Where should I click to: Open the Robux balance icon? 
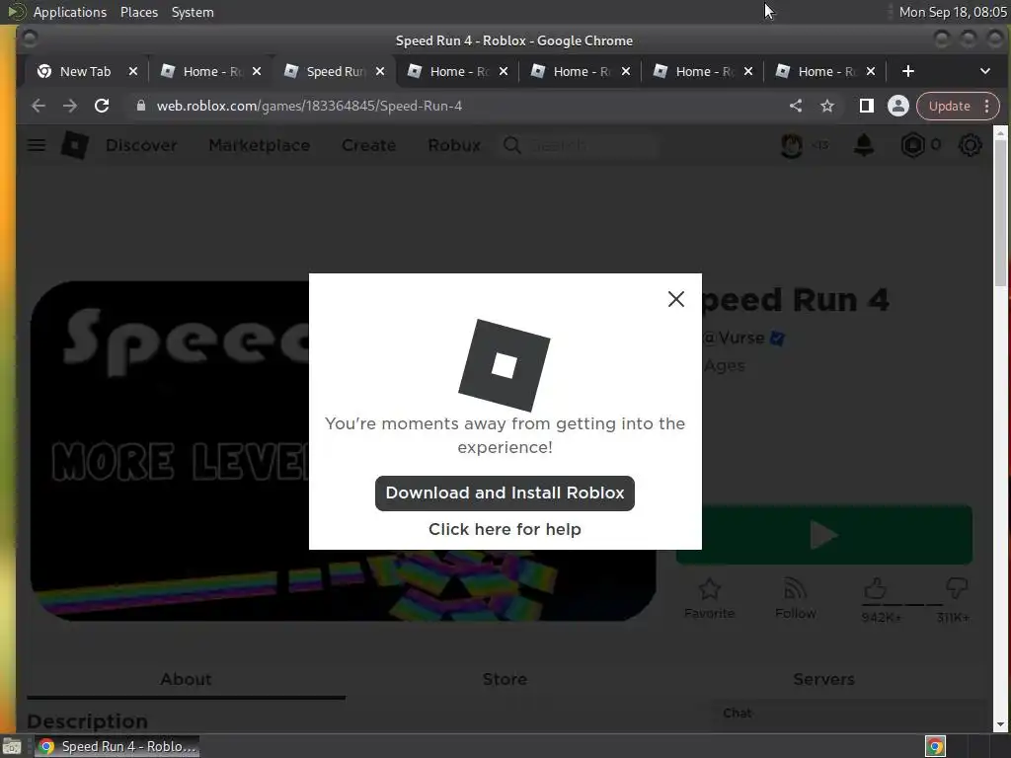pos(913,145)
